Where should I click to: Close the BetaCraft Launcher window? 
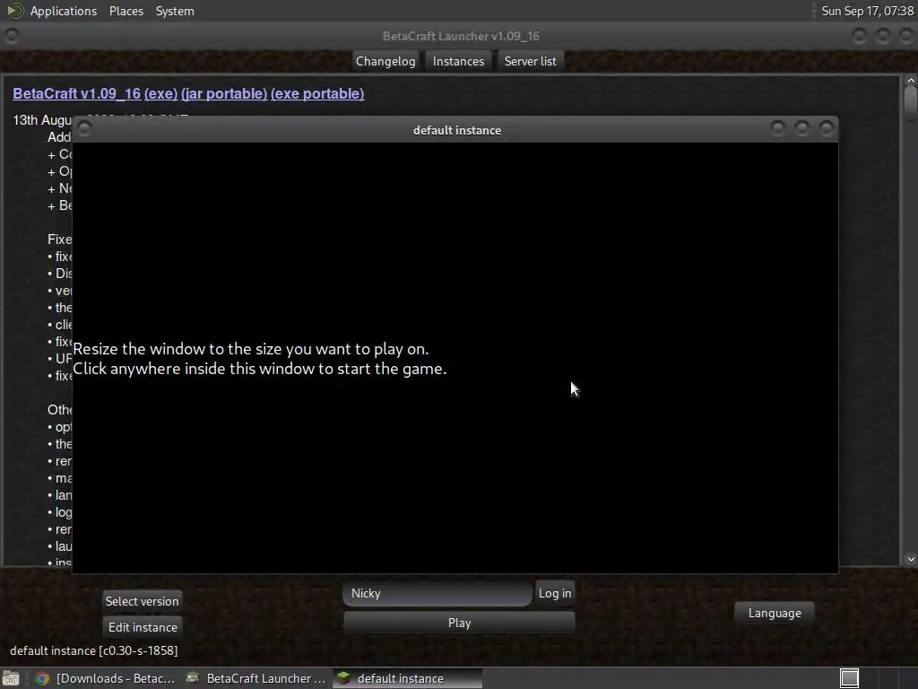(906, 36)
